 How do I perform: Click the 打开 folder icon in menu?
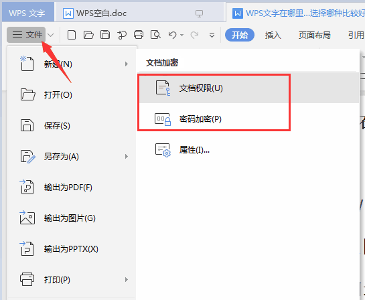[27, 94]
